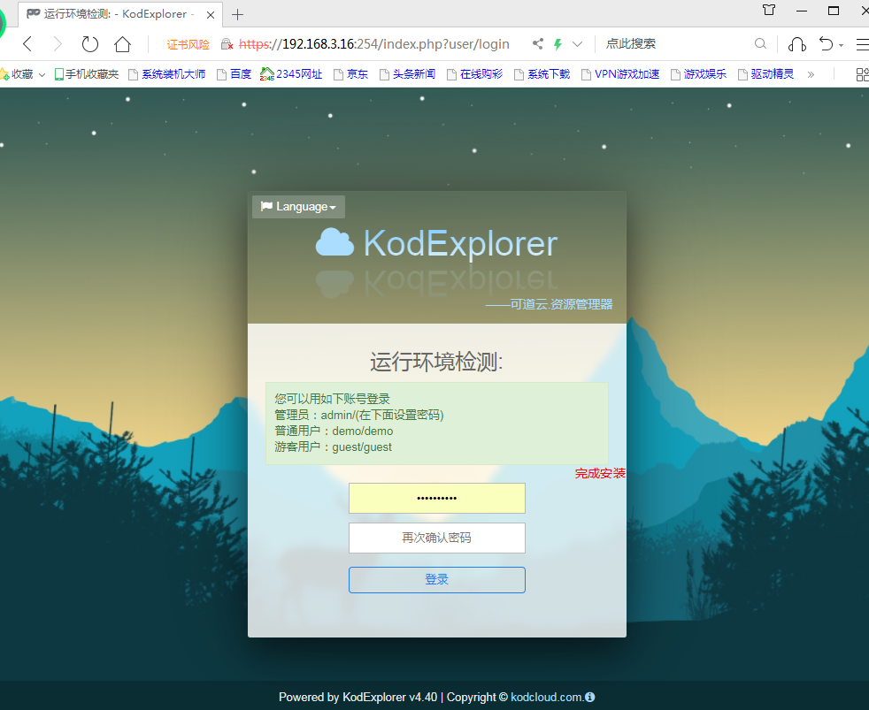Open the browser home page icon
Viewport: 869px width, 710px height.
tap(122, 43)
